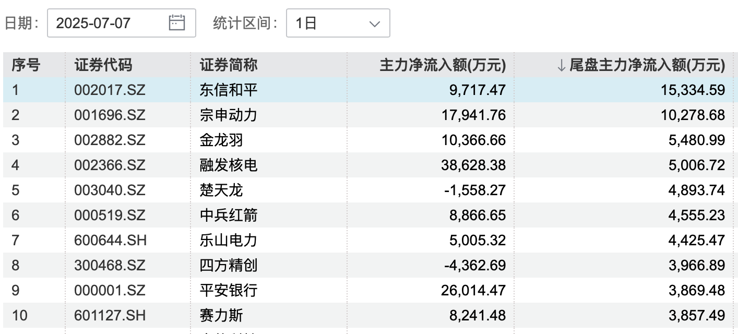The height and width of the screenshot is (334, 738).
Task: Select stock code 003040.SZ
Action: (x=110, y=190)
